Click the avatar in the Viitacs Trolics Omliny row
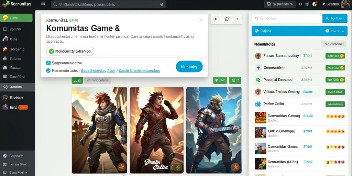This screenshot has height=176, width=352. coord(258,91)
